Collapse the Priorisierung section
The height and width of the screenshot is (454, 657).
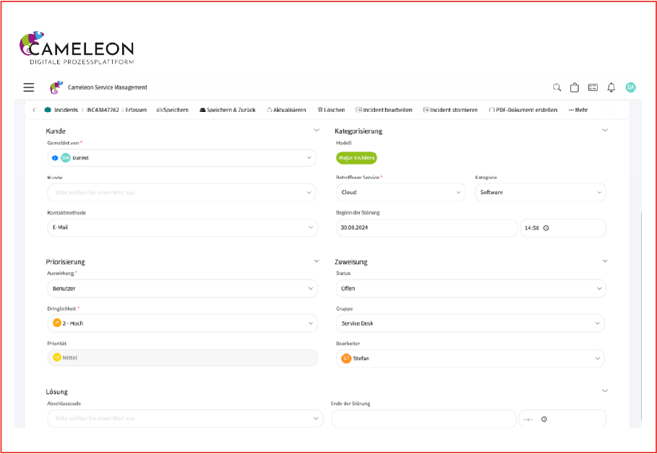316,261
